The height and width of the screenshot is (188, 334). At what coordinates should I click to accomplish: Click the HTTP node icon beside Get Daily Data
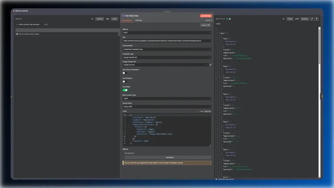coord(123,16)
